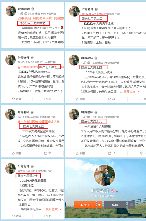Viewport: 146px width, 221px height.
Task: Click comment icon on October 6 post
Action: click(x=142, y=153)
